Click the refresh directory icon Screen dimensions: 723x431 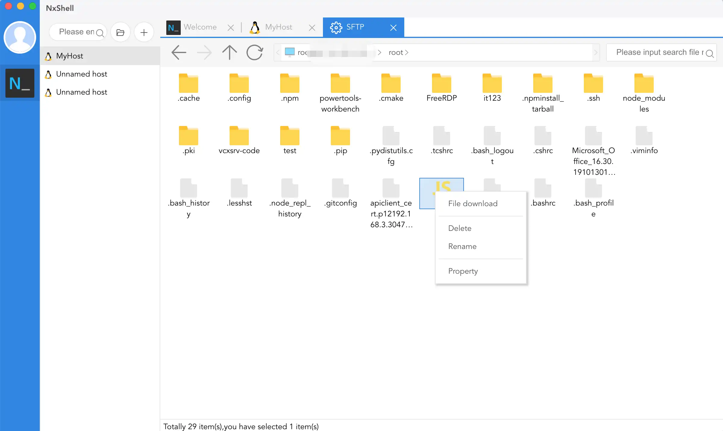click(255, 52)
